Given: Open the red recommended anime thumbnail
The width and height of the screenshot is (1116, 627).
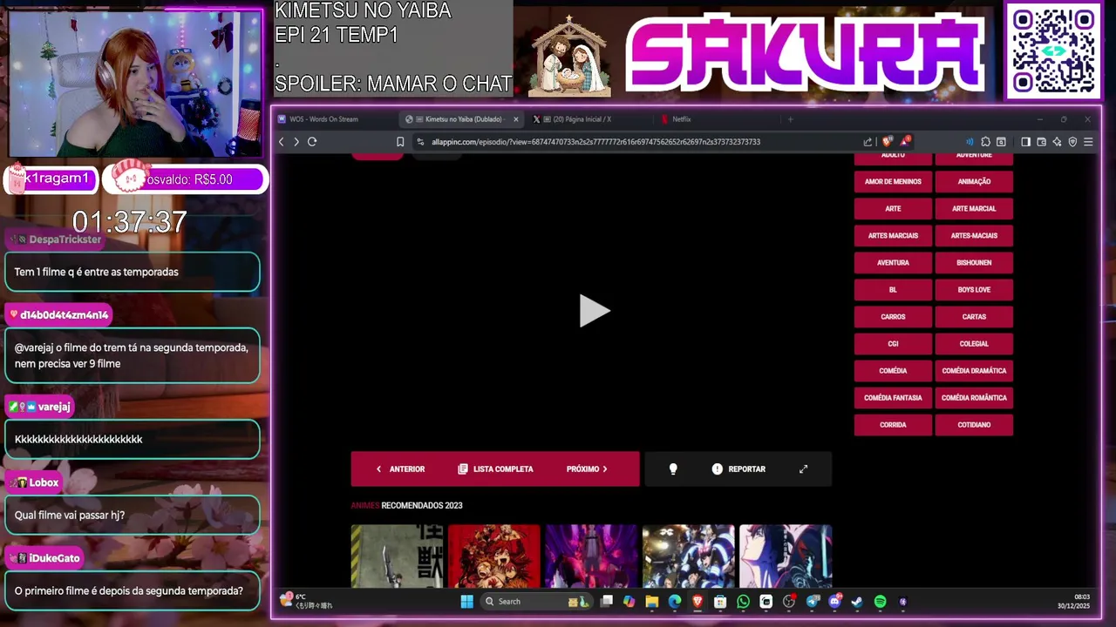Looking at the screenshot, I should tap(494, 556).
